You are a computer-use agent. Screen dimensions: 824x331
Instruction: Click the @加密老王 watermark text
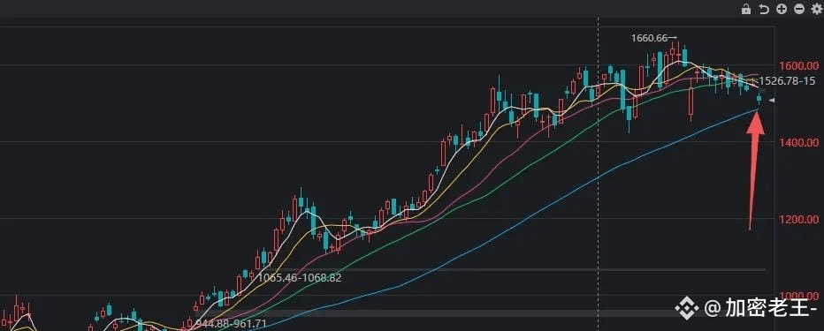point(763,308)
